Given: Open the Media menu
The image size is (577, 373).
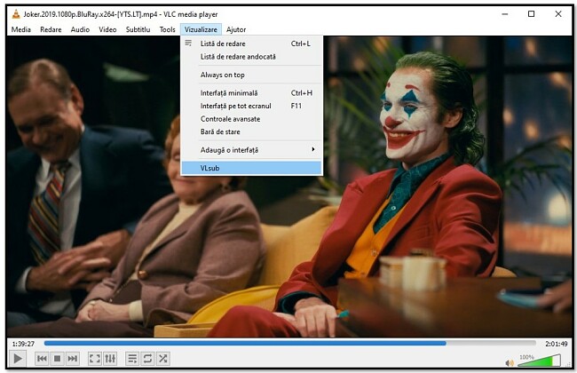Looking at the screenshot, I should pos(21,29).
